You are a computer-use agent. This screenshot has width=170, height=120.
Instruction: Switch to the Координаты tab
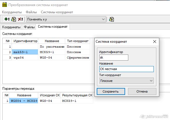coord(11,27)
